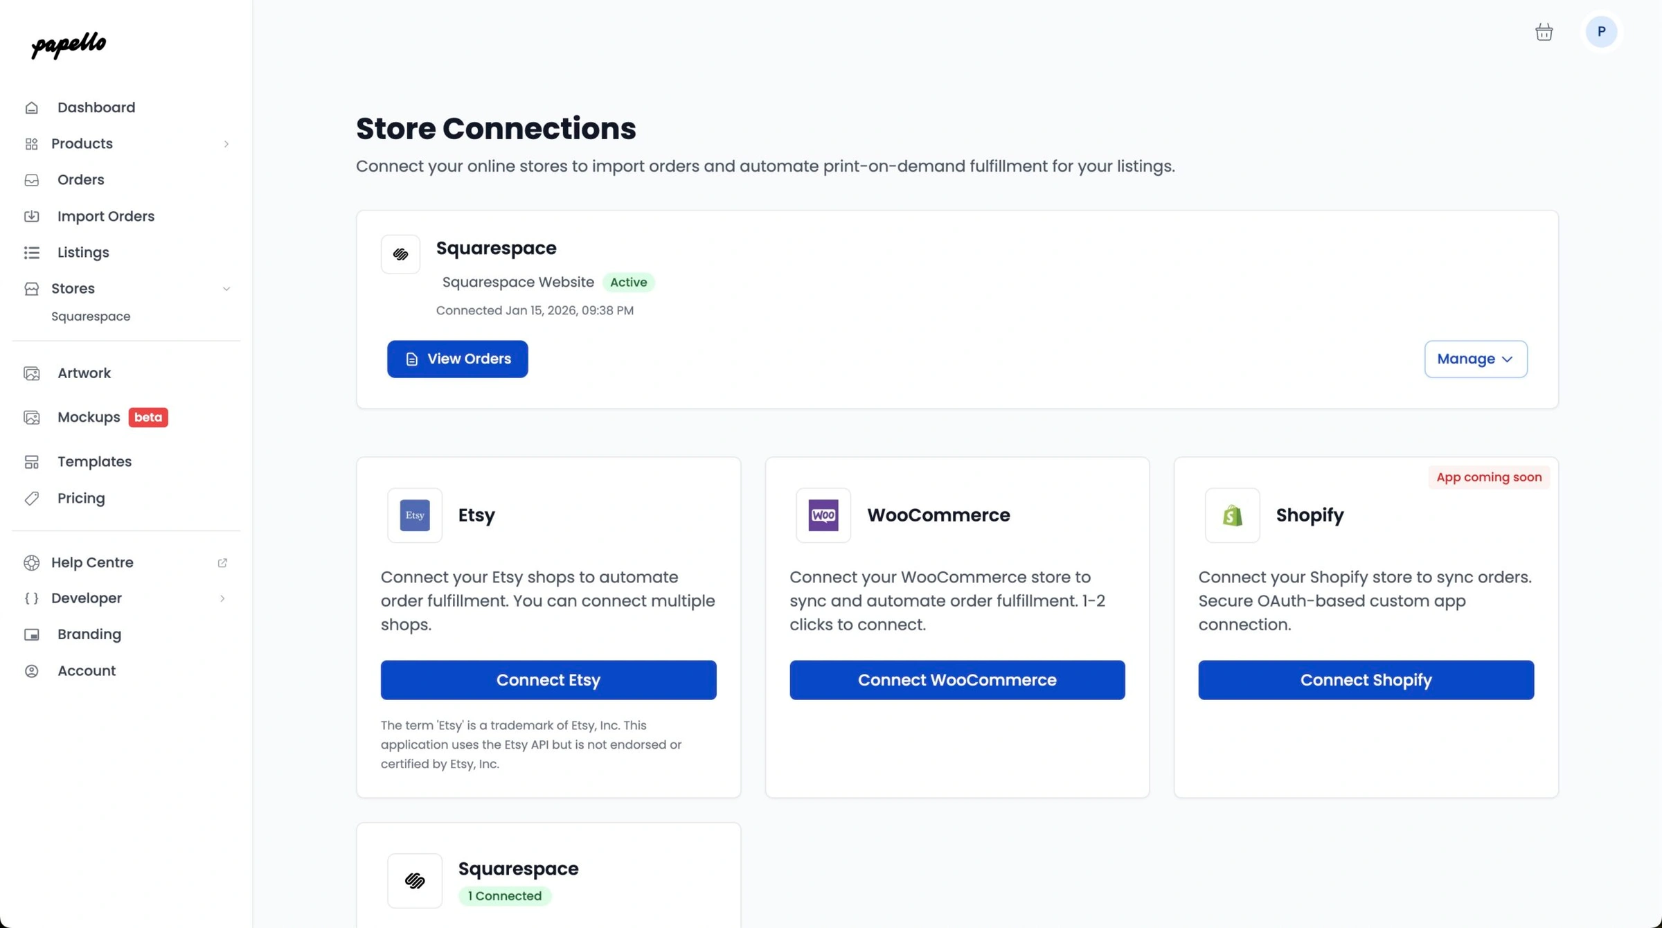Click the Branding sidebar icon
Screen dimensions: 1662x928
33,634
